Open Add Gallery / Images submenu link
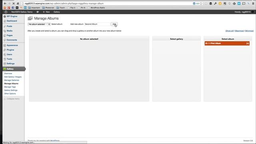Screen dimensions: 256x144 tap(13, 77)
